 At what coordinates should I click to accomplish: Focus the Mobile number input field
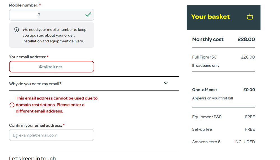[x=46, y=15]
